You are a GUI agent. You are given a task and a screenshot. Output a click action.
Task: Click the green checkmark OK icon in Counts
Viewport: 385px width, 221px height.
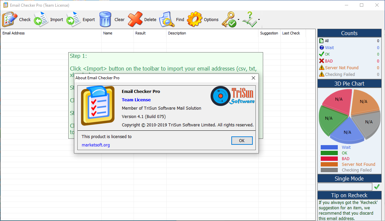coord(321,54)
